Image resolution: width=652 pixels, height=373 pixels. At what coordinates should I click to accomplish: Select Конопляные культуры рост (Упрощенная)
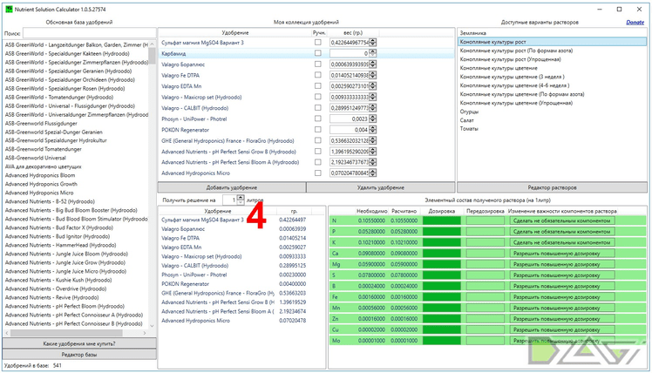tap(510, 59)
